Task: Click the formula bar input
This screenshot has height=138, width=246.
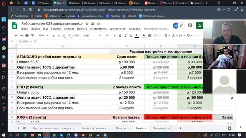Action: pyautogui.click(x=110, y=41)
